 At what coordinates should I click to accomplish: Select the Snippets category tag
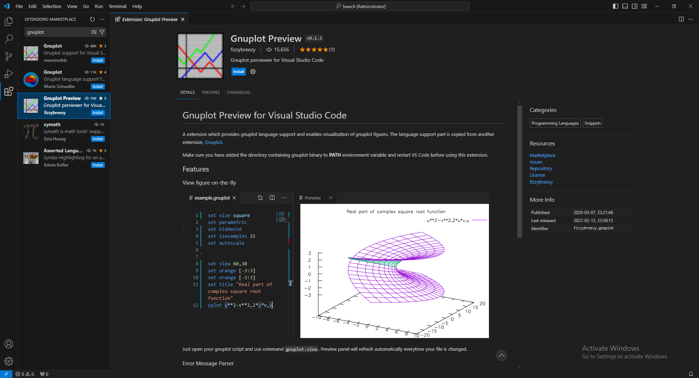click(x=592, y=123)
